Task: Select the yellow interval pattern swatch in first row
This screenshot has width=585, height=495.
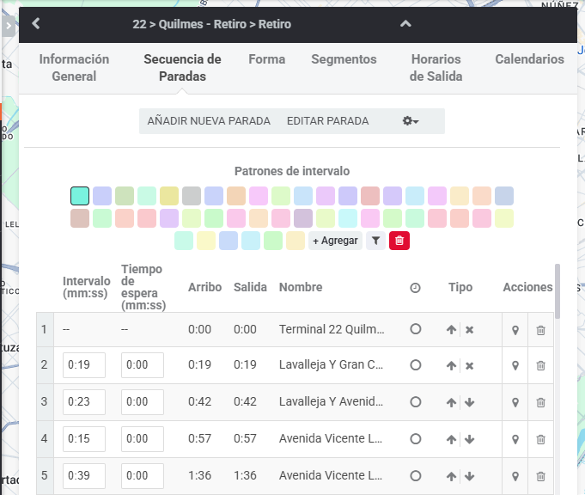Action: click(x=169, y=196)
